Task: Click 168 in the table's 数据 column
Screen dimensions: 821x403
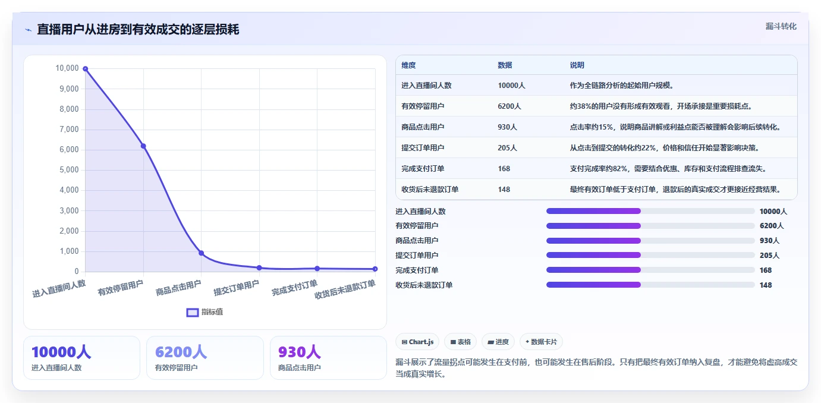Action: [504, 169]
